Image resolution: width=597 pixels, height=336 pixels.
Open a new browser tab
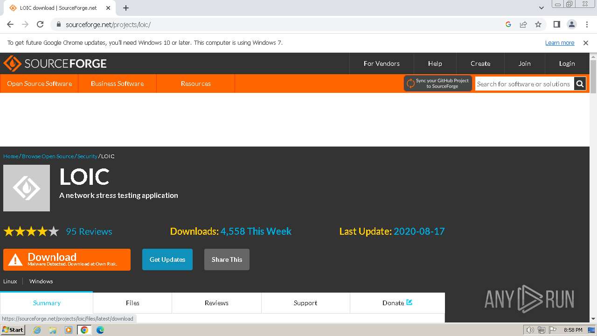coord(126,8)
